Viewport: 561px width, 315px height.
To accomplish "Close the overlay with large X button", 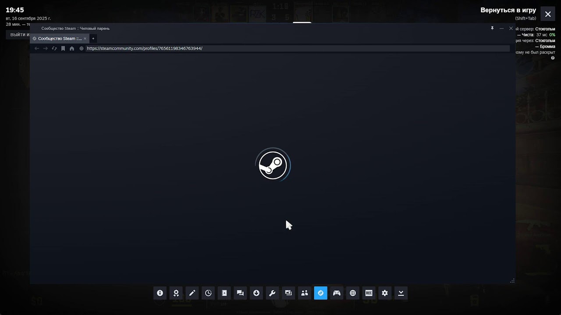I will pyautogui.click(x=548, y=14).
